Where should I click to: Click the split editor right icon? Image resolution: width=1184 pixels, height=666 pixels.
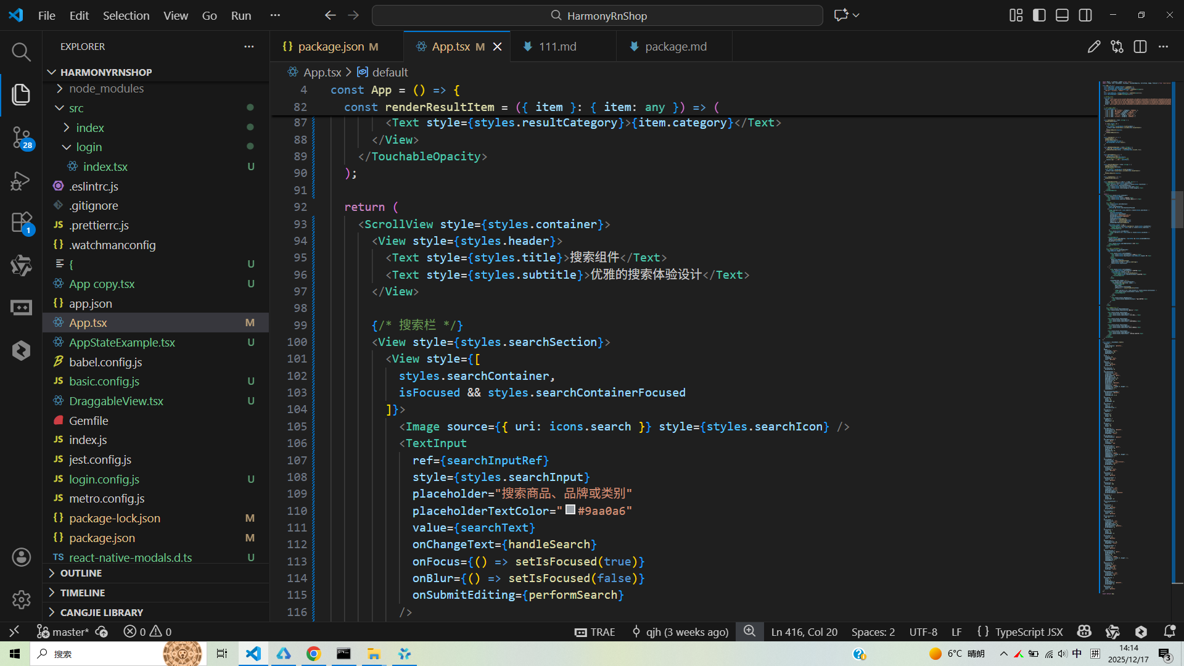tap(1140, 47)
